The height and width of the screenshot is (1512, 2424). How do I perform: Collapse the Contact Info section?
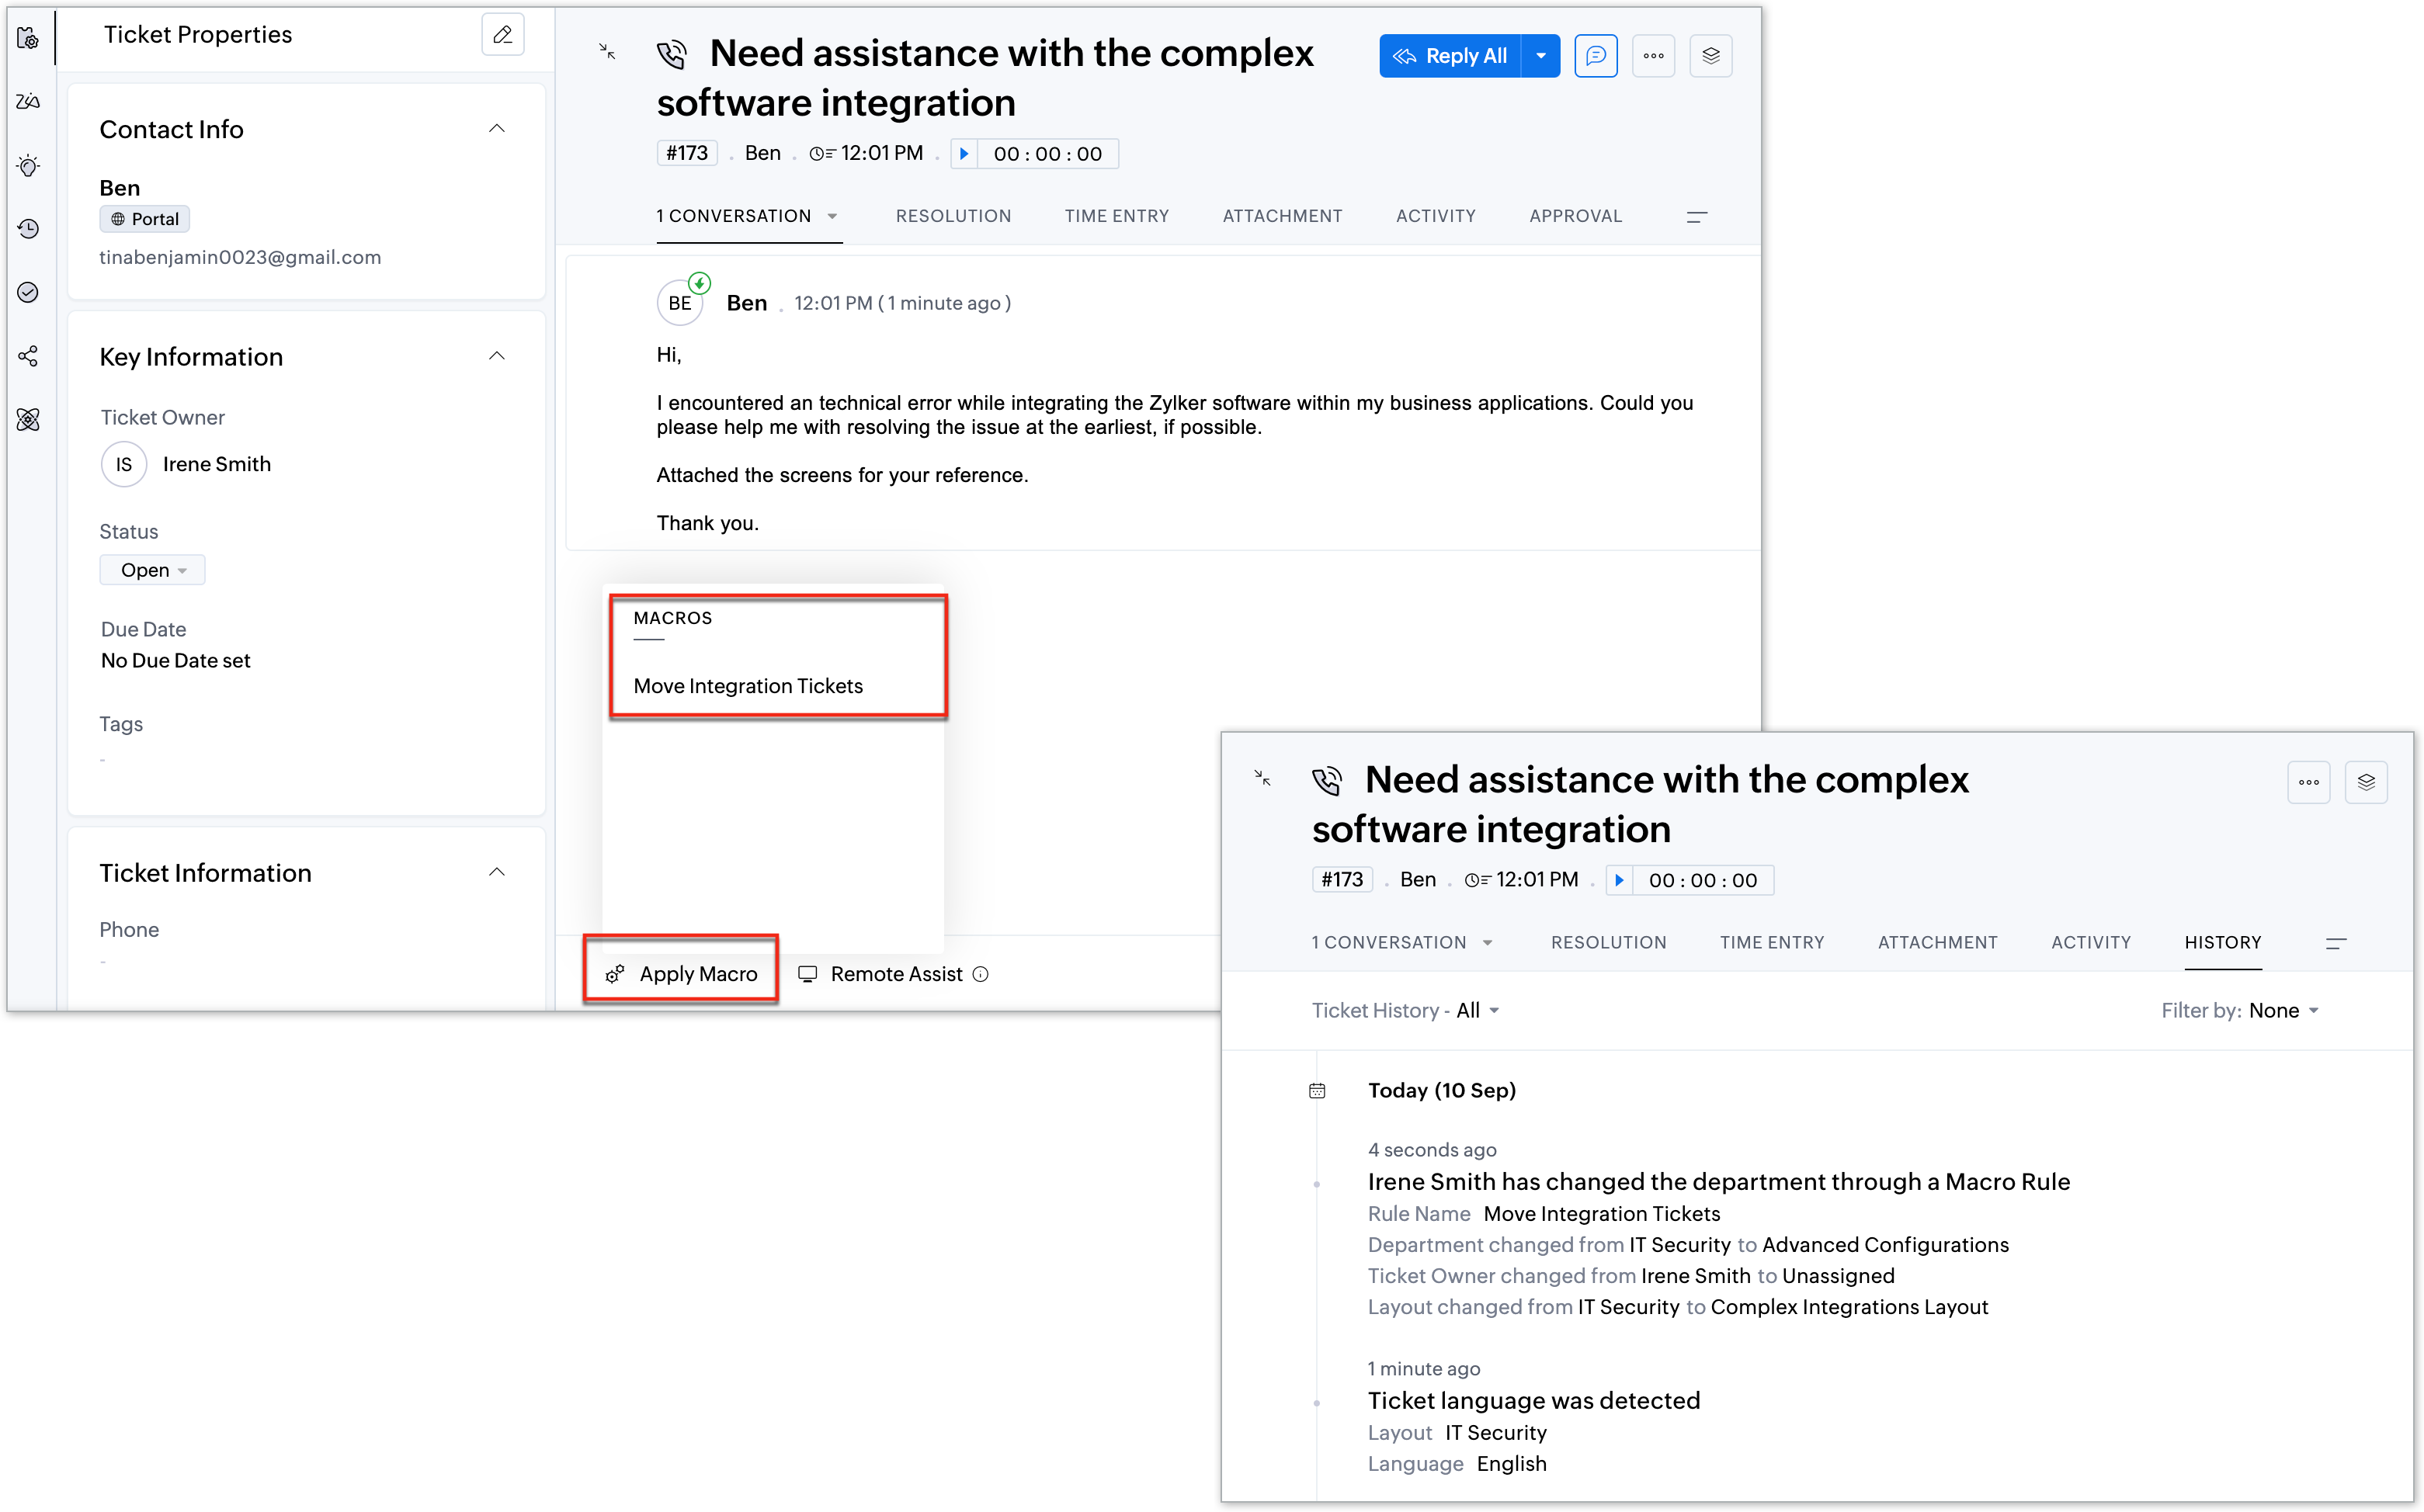pyautogui.click(x=496, y=129)
